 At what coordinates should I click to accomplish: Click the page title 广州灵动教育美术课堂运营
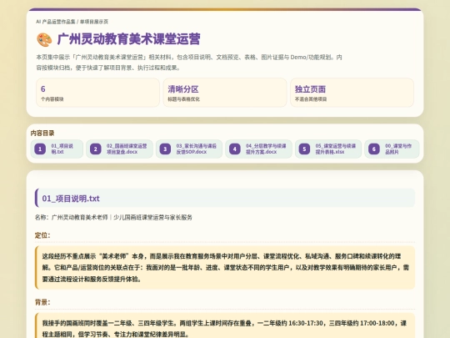128,39
